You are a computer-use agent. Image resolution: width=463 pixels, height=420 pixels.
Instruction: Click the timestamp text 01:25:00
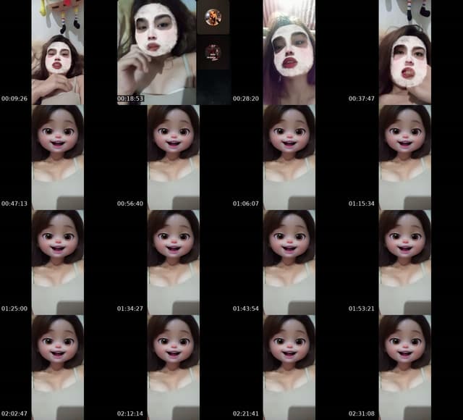click(x=14, y=308)
